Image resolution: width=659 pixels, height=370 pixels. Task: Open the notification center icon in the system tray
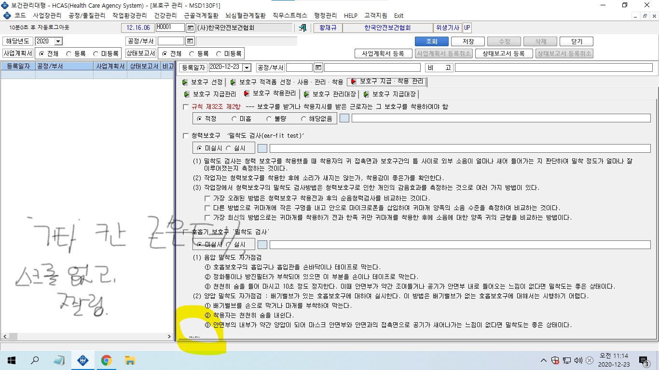tap(643, 360)
